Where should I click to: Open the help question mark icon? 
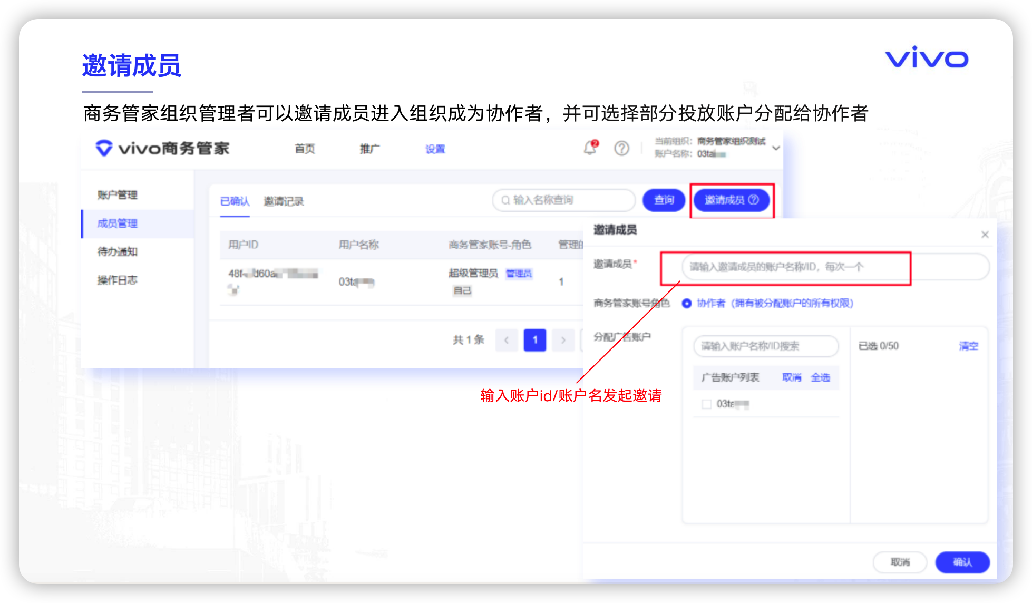621,149
